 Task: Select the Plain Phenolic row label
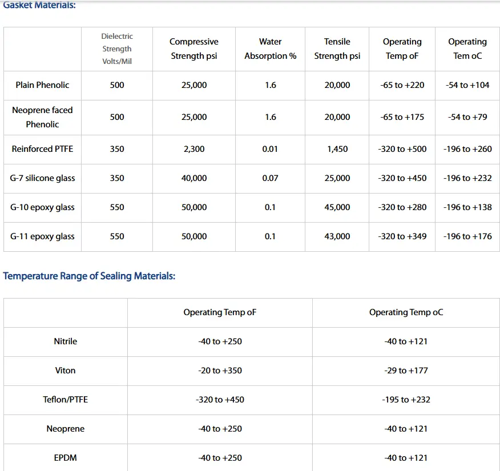click(x=43, y=85)
